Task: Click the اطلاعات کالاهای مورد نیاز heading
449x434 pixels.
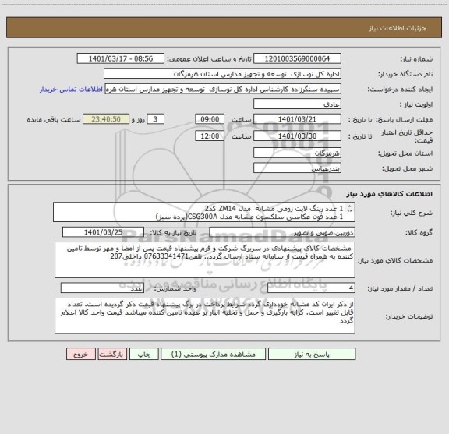Action: pyautogui.click(x=390, y=194)
